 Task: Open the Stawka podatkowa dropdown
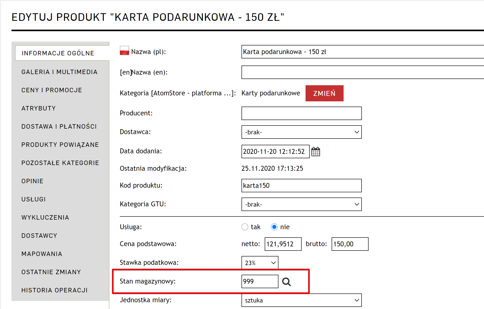coord(259,262)
